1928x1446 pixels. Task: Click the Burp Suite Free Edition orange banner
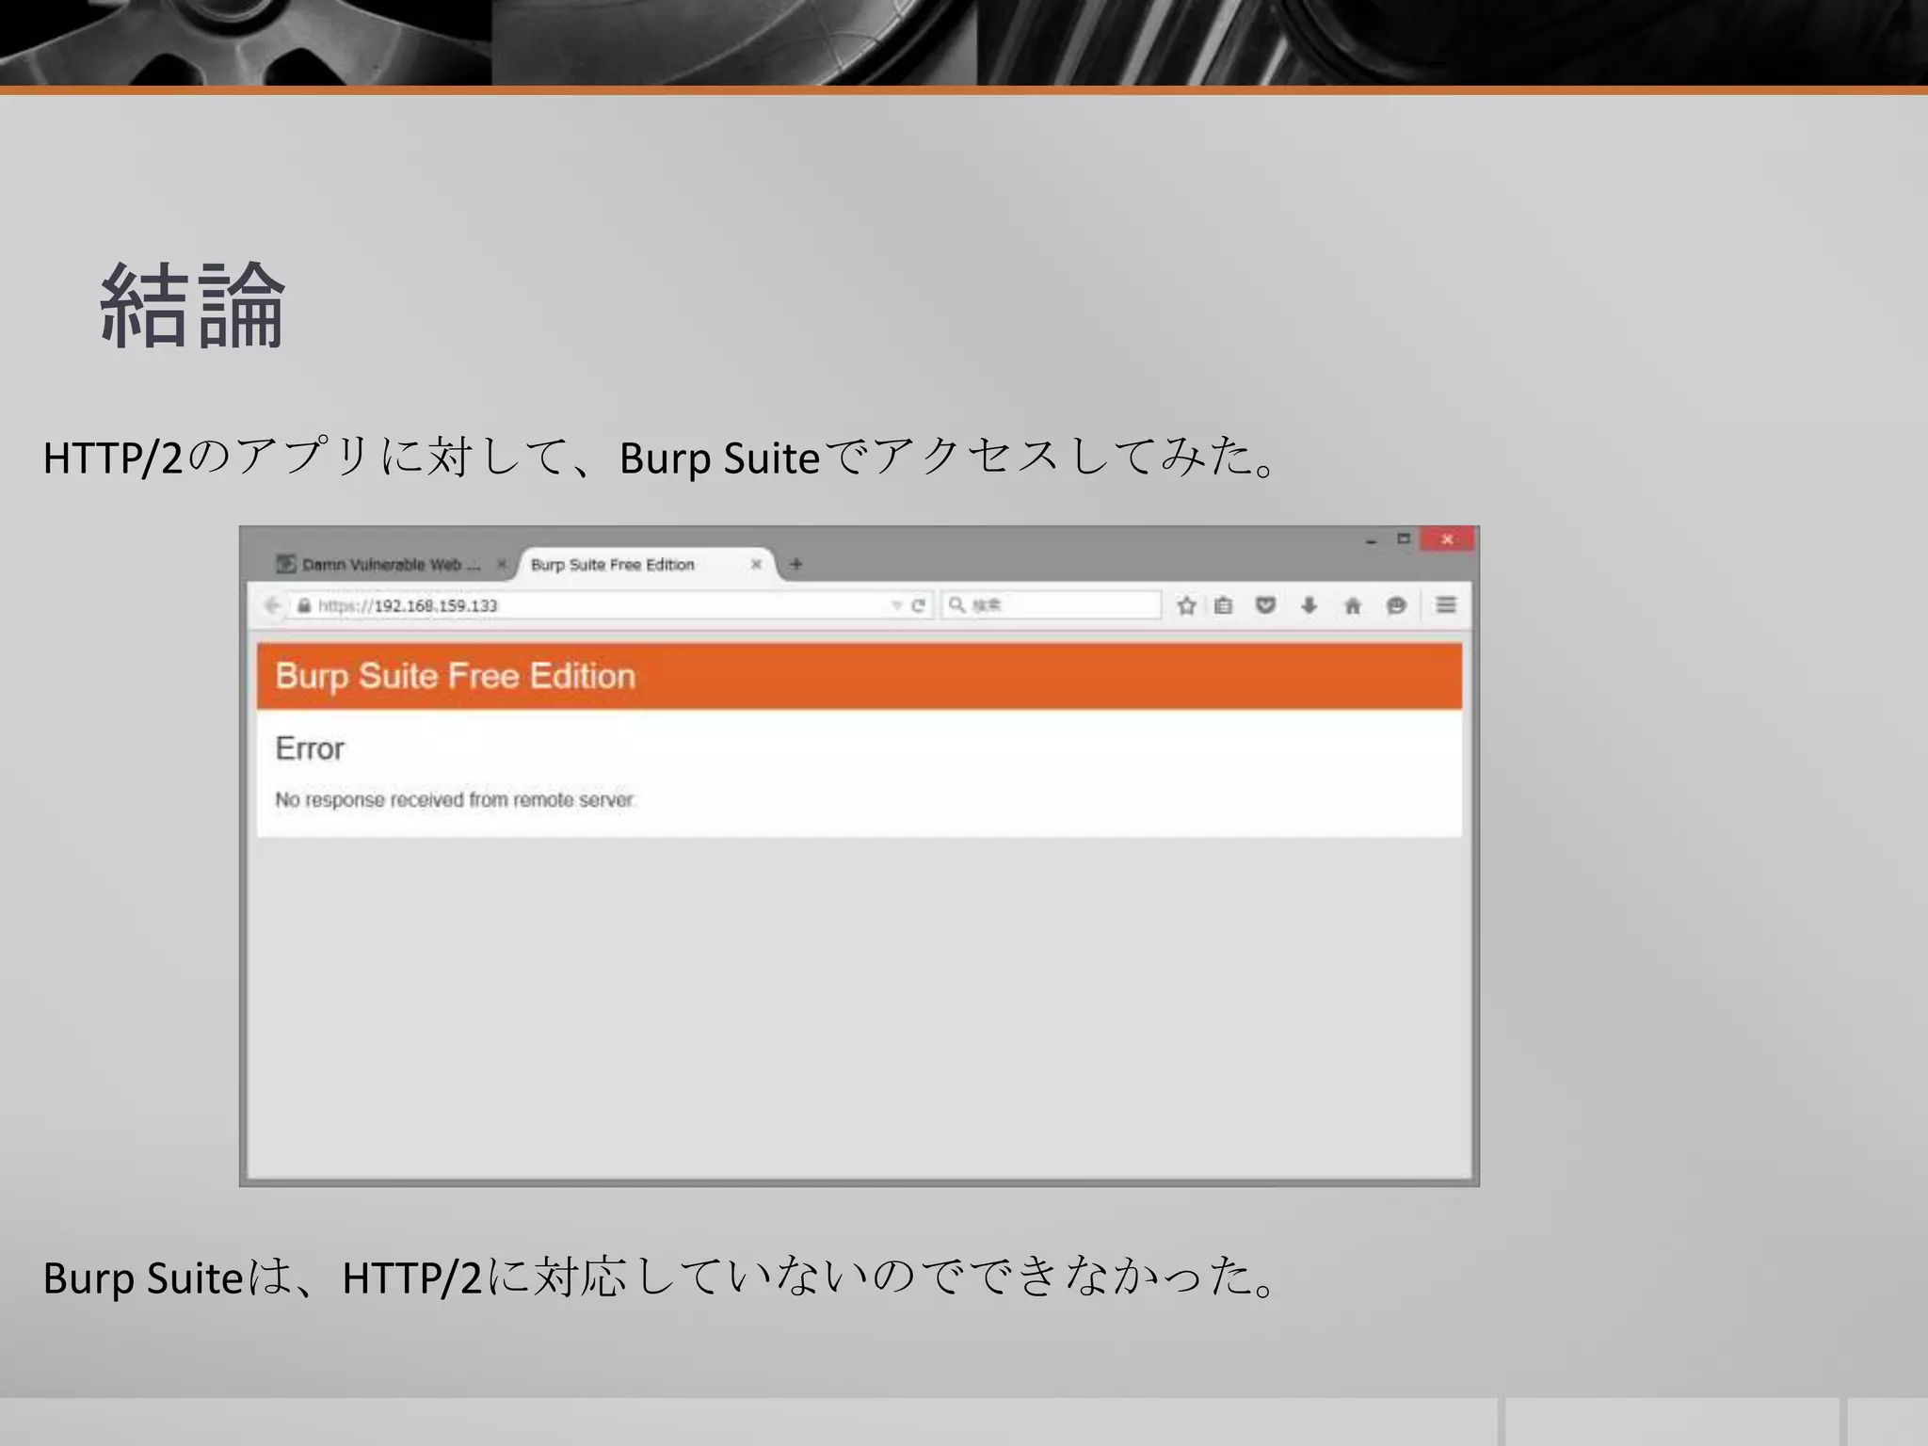coord(859,676)
